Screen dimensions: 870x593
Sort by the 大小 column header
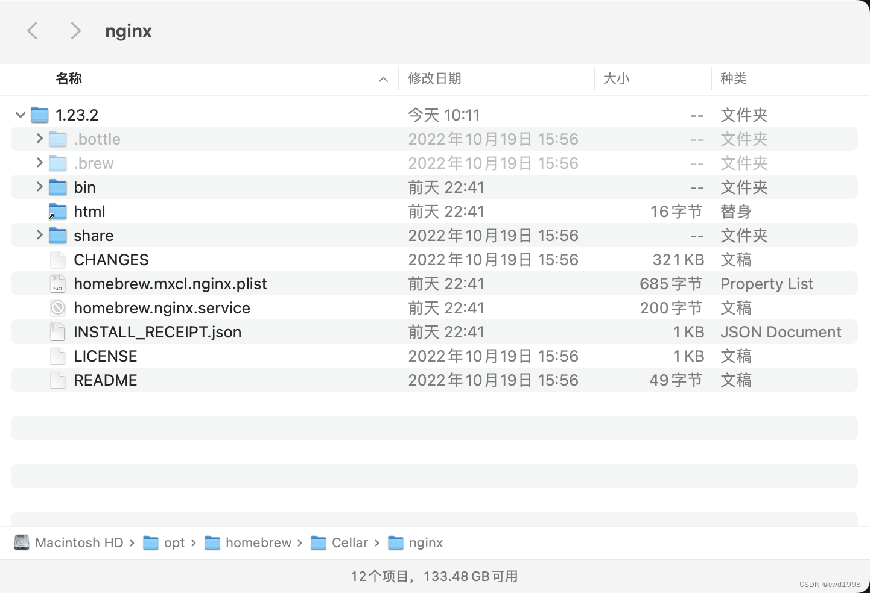tap(617, 78)
